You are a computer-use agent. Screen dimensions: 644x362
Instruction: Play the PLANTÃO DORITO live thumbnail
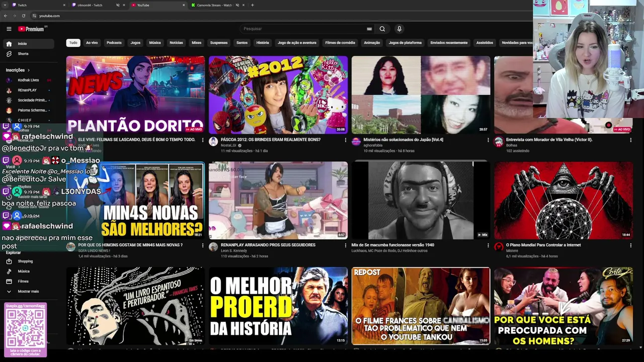[x=135, y=95]
